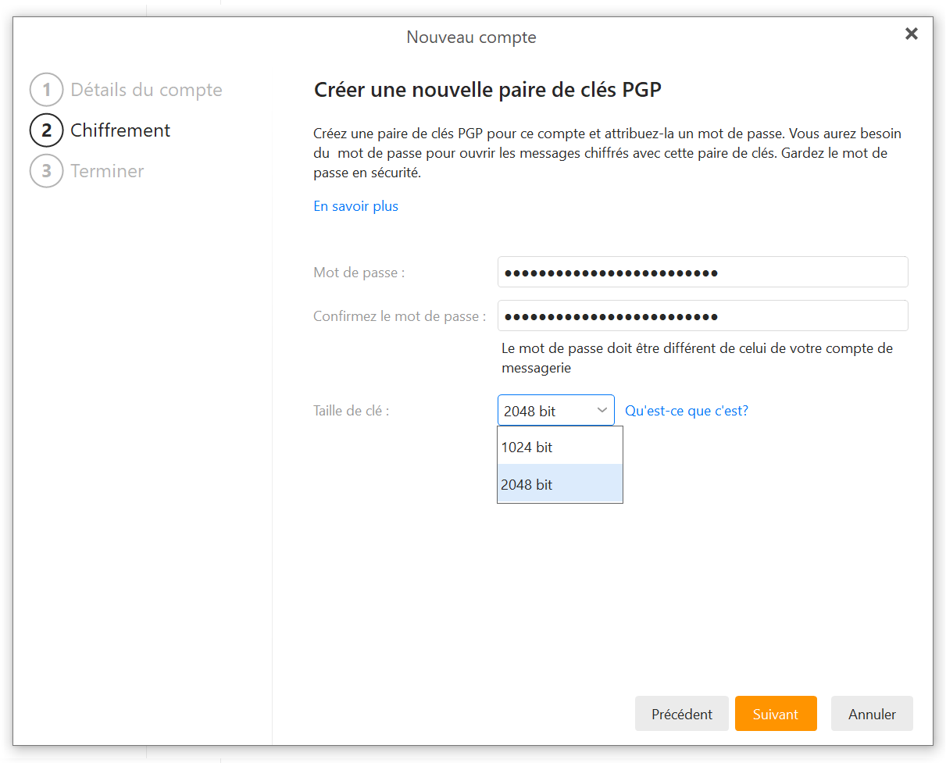
Task: Choose the highlighted 2048 bit list option
Action: coord(559,484)
